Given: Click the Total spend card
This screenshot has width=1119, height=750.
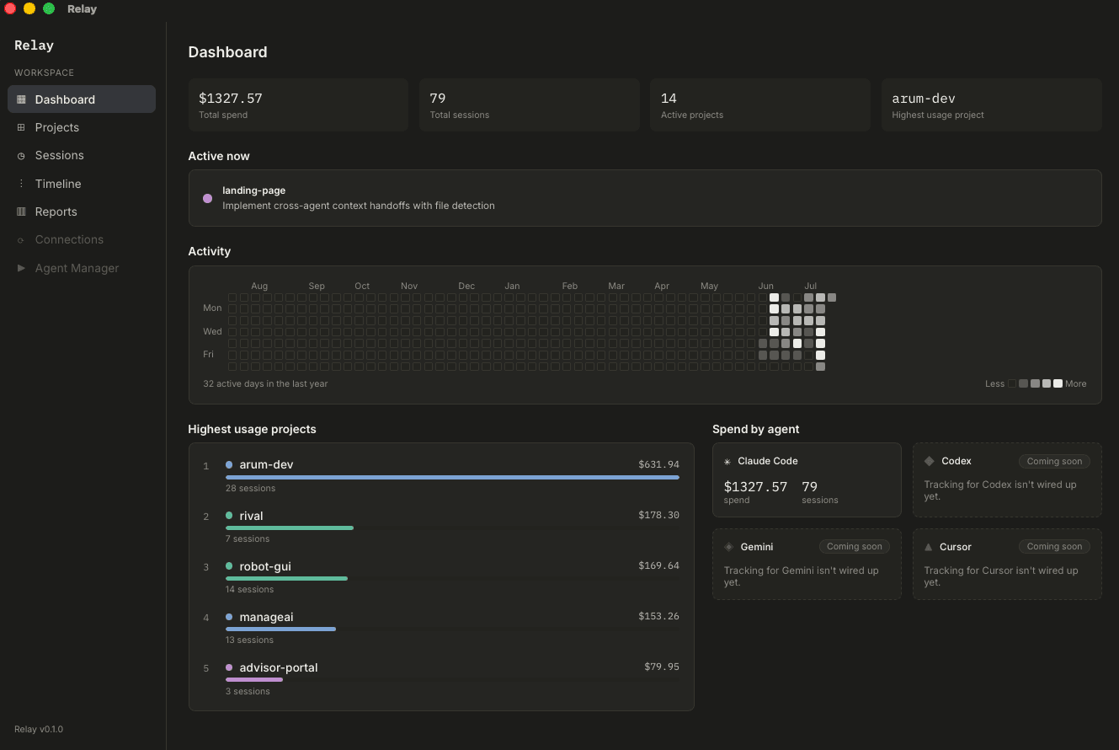Looking at the screenshot, I should point(298,104).
